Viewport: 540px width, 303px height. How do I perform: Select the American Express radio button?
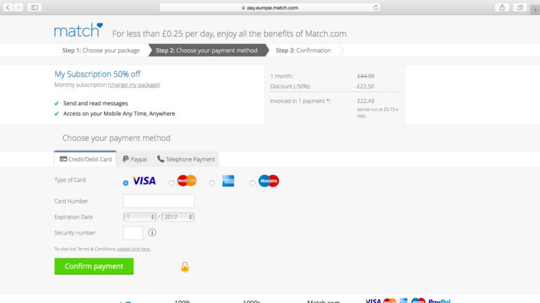212,183
